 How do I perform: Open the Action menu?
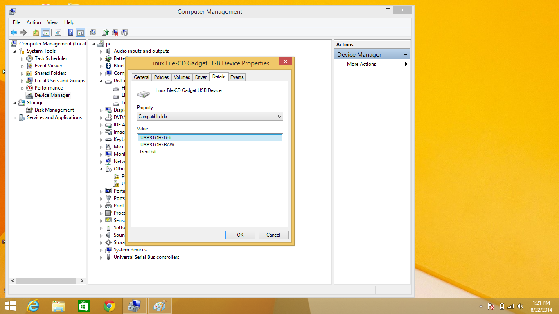pyautogui.click(x=34, y=22)
